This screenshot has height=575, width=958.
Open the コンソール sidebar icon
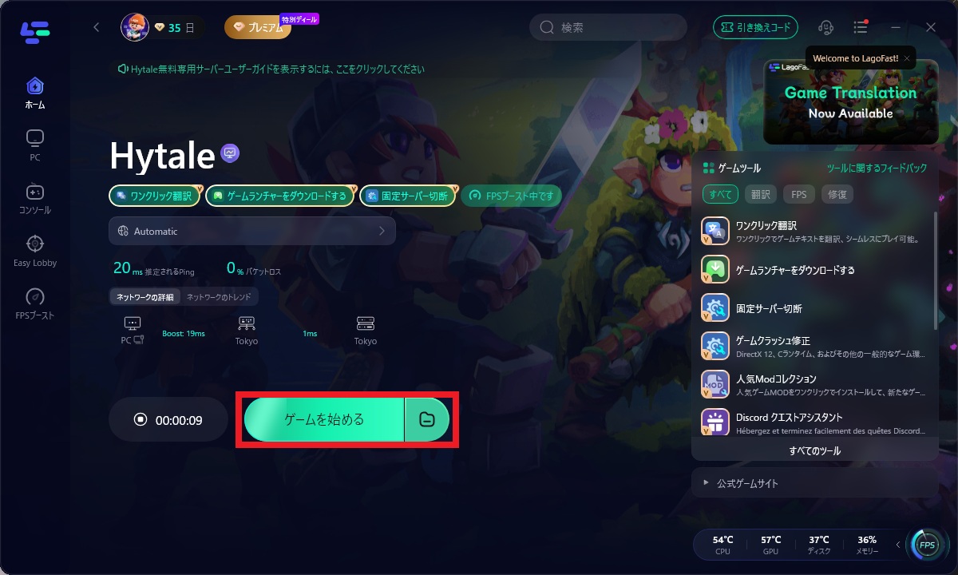[34, 199]
